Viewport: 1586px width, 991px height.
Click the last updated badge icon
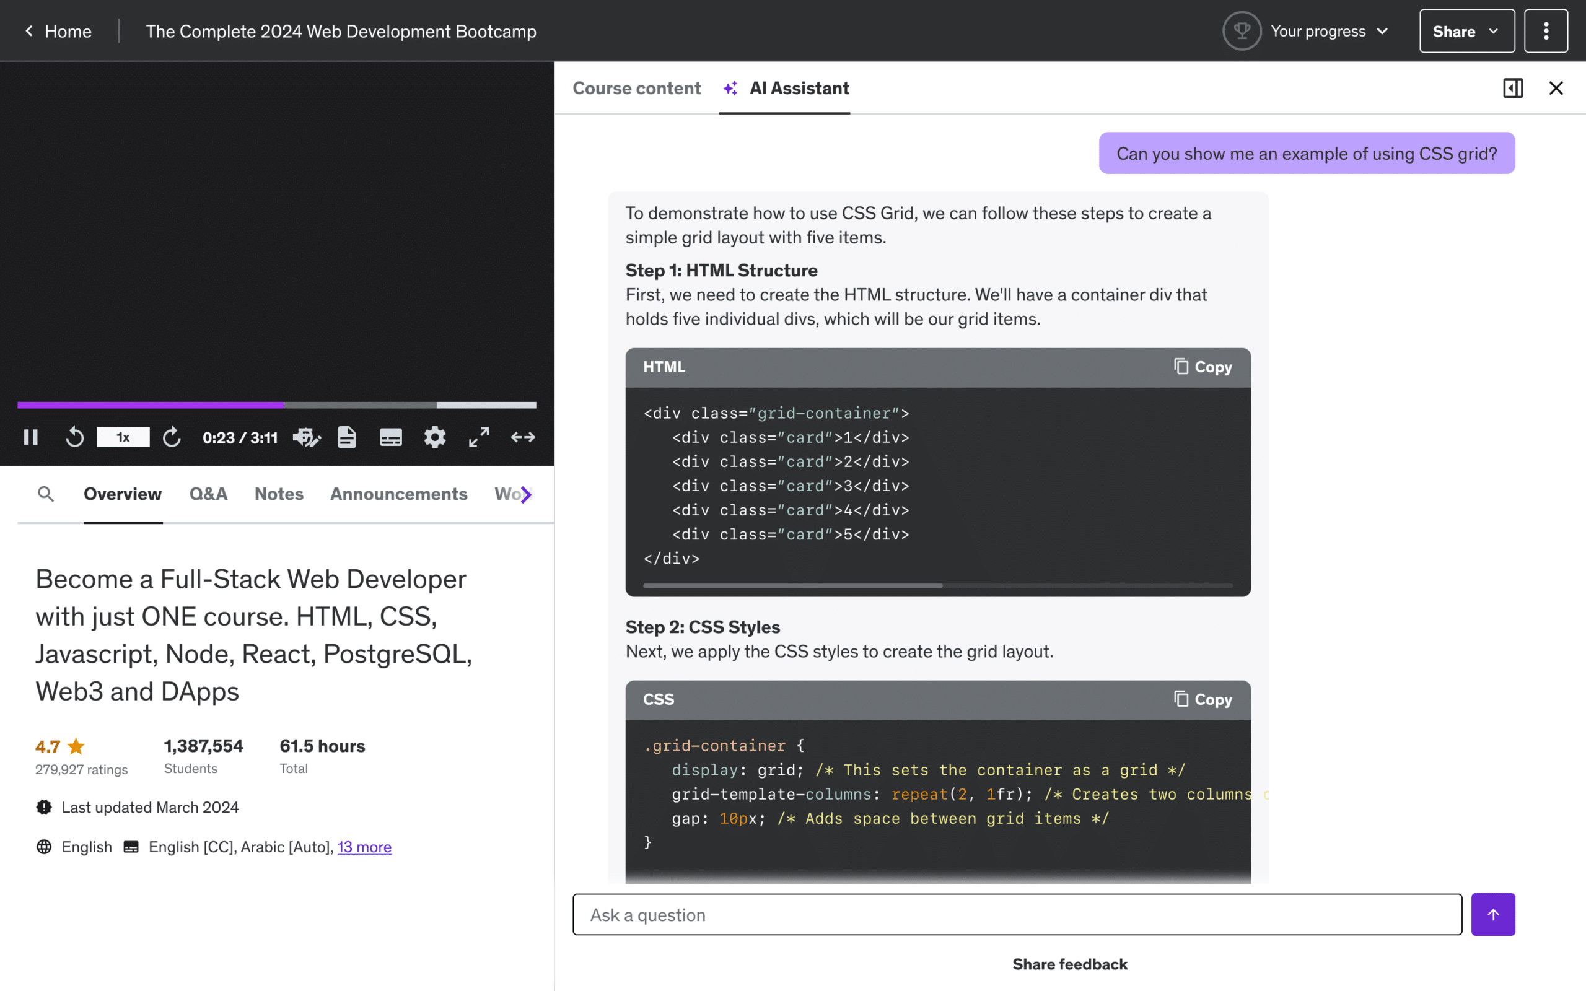click(x=44, y=807)
